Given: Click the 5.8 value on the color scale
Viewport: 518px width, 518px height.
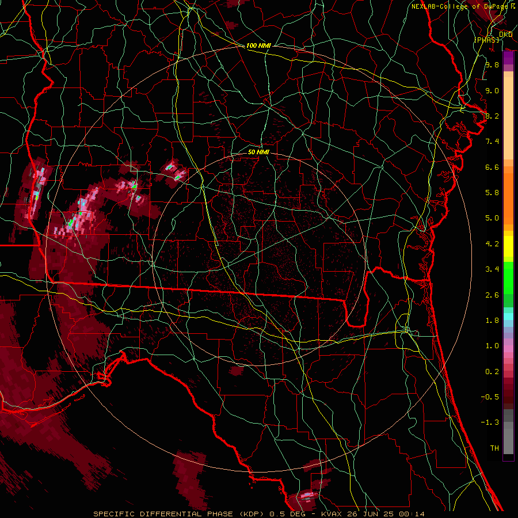Looking at the screenshot, I should click(x=492, y=193).
